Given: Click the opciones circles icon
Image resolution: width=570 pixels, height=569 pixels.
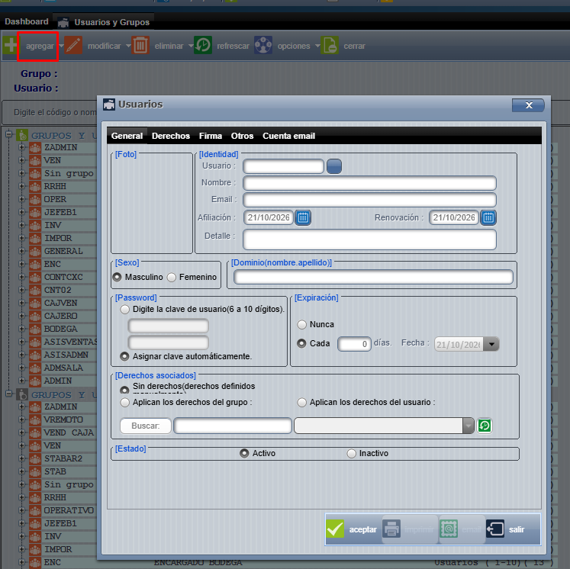Looking at the screenshot, I should 263,46.
